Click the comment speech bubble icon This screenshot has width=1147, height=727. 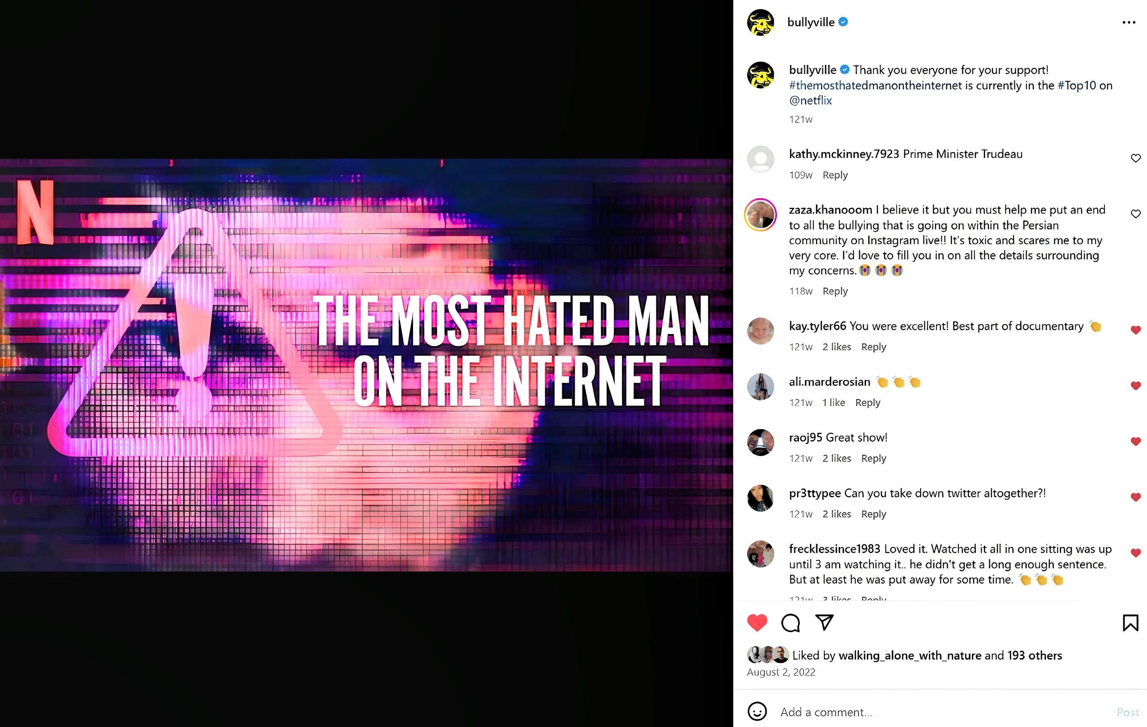[791, 623]
